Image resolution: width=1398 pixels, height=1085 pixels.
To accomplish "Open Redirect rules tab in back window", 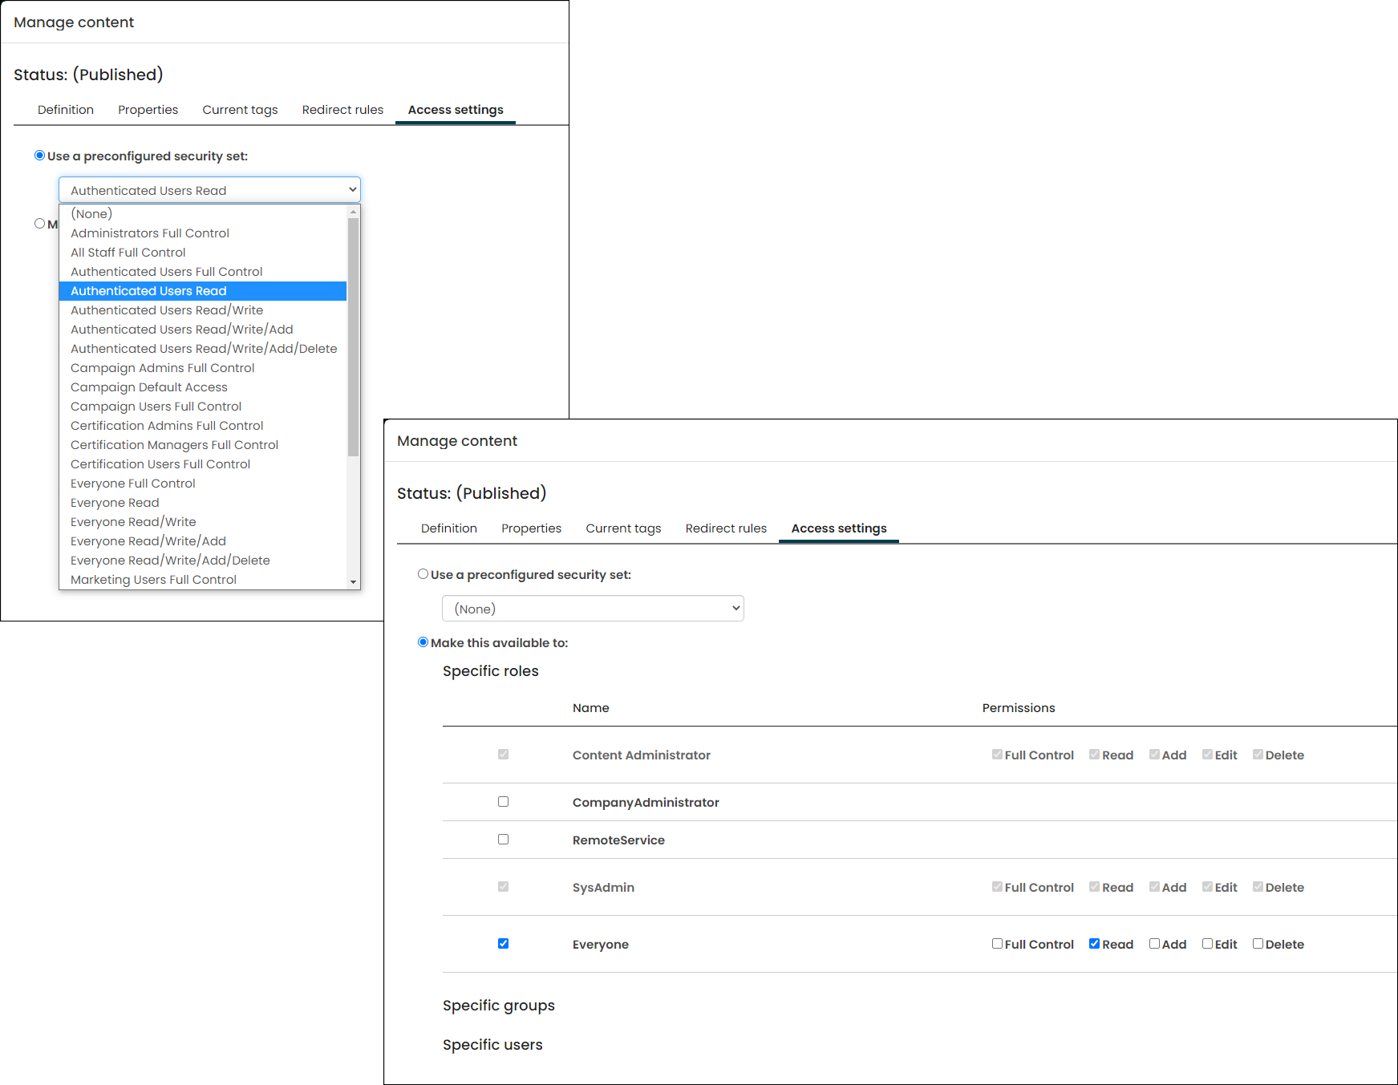I will click(x=342, y=110).
